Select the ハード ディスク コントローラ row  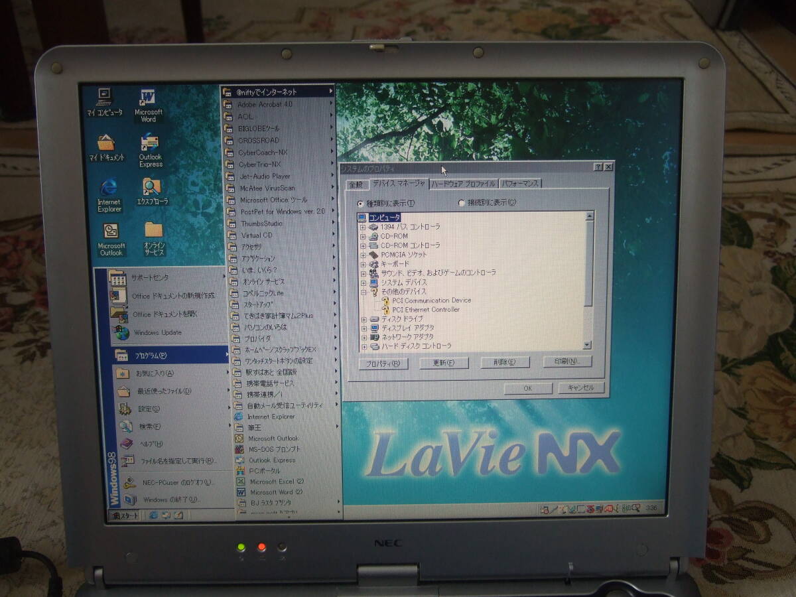point(412,346)
